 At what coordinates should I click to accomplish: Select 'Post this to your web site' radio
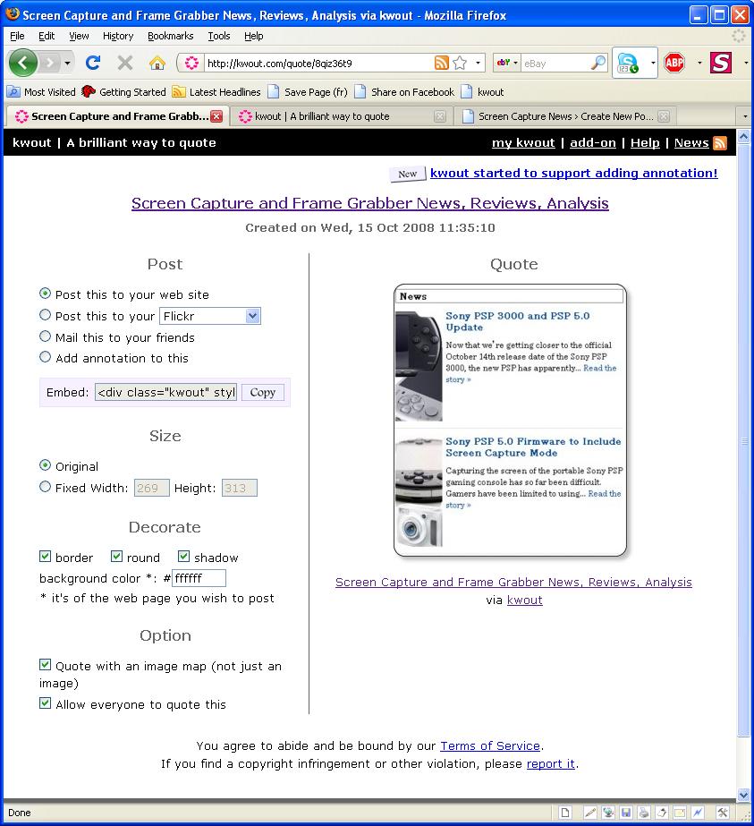(46, 294)
